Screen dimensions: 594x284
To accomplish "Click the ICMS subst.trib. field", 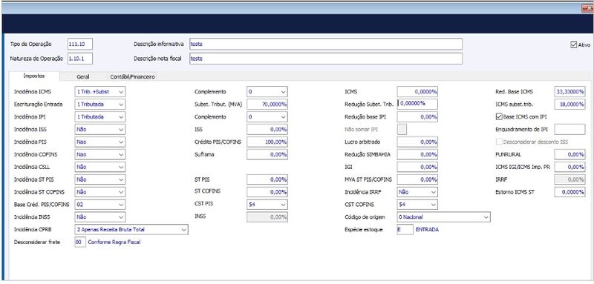I will (569, 105).
